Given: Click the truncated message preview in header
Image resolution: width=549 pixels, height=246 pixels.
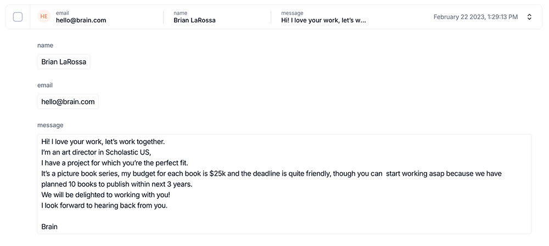Looking at the screenshot, I should (x=323, y=20).
